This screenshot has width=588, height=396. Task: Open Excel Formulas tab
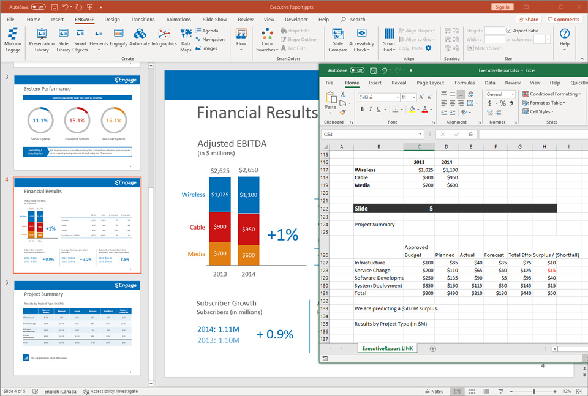point(465,83)
